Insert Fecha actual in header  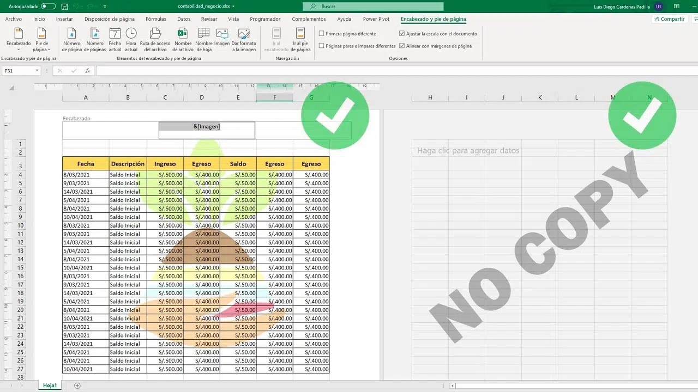tap(115, 40)
